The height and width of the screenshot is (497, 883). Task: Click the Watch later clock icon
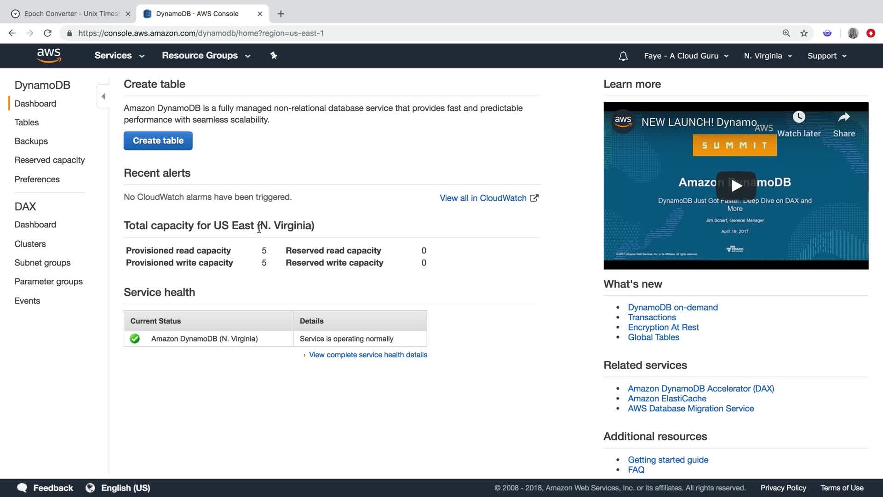[799, 117]
